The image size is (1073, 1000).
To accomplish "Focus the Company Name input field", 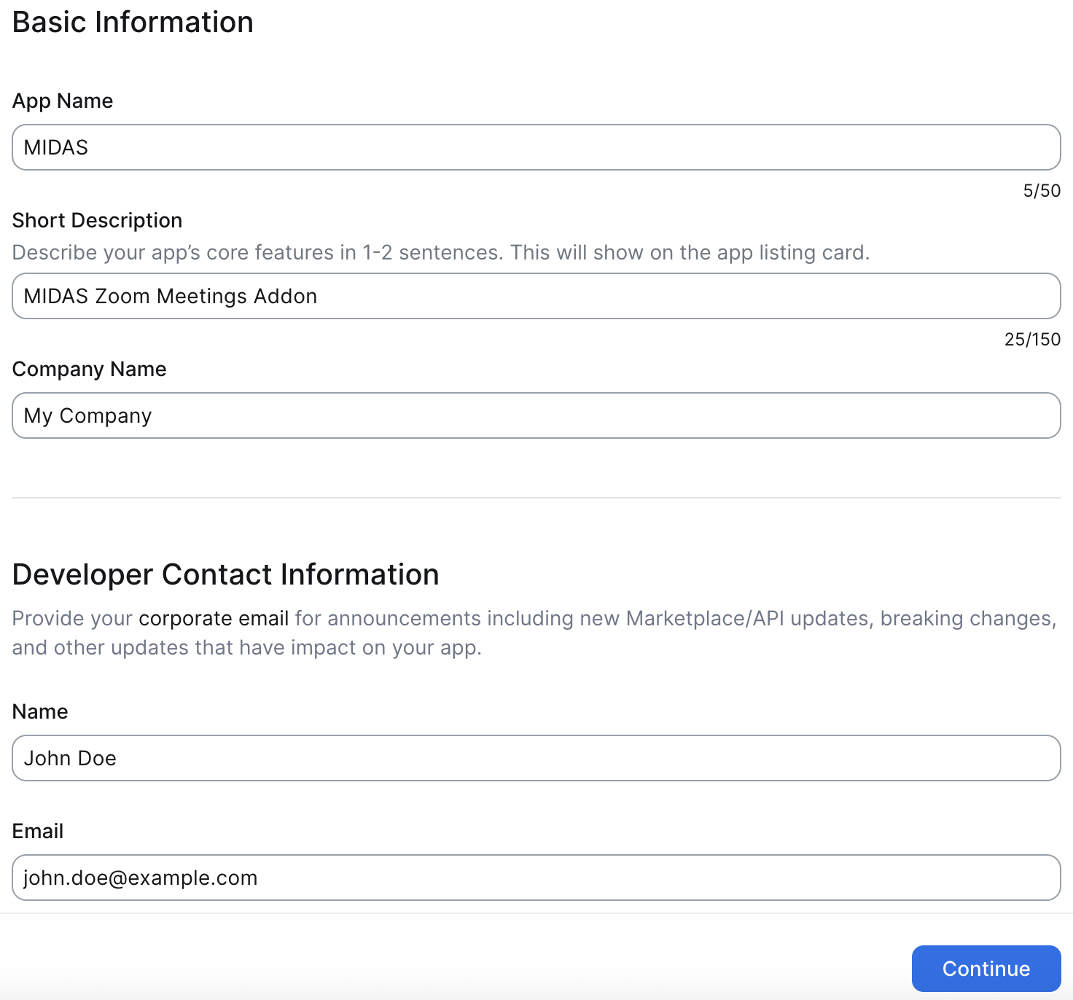I will click(x=536, y=415).
